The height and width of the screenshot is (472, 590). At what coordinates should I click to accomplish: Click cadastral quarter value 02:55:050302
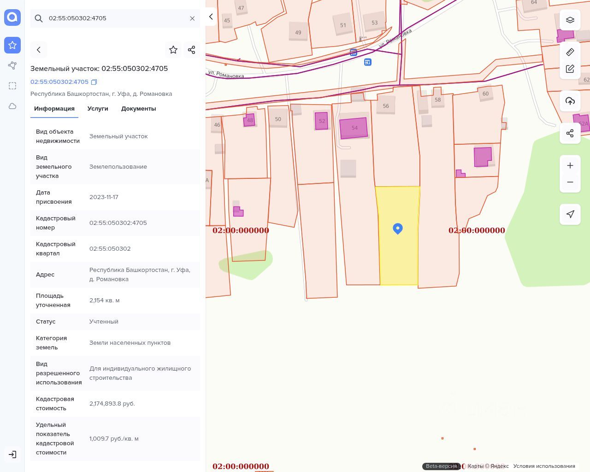point(110,249)
